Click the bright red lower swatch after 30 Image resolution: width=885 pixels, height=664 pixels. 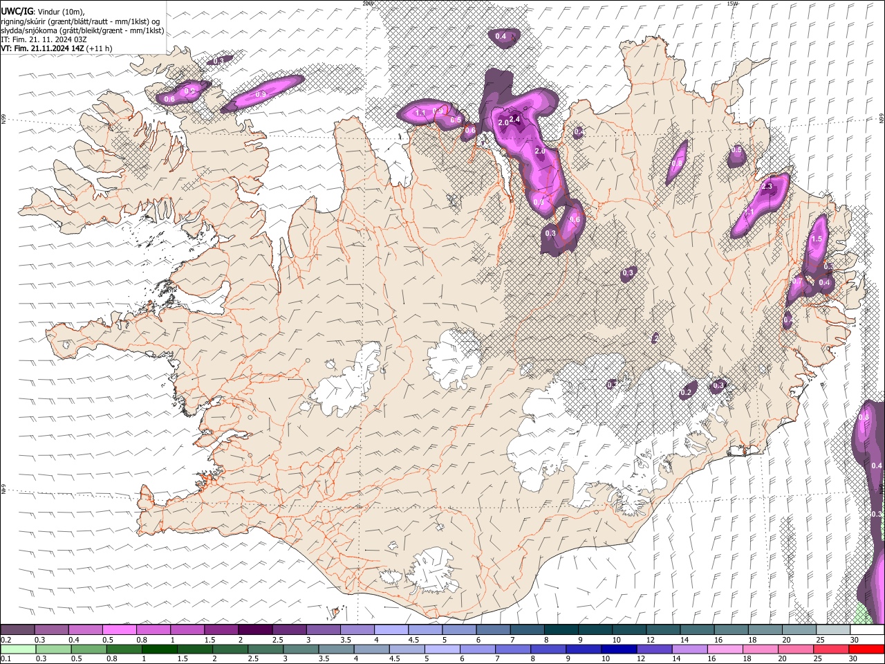pos(866,649)
